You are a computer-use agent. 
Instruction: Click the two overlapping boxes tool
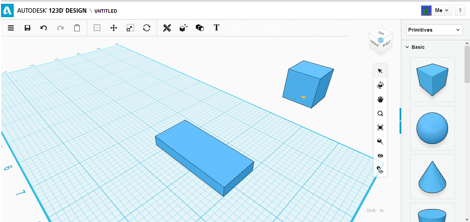(200, 28)
